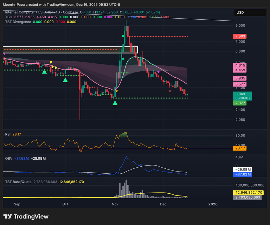
Task: Click the TradingView logo
Action: coord(26,217)
